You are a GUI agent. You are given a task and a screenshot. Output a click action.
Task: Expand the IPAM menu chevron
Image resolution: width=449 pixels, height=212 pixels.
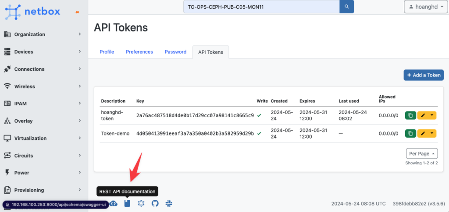80,104
